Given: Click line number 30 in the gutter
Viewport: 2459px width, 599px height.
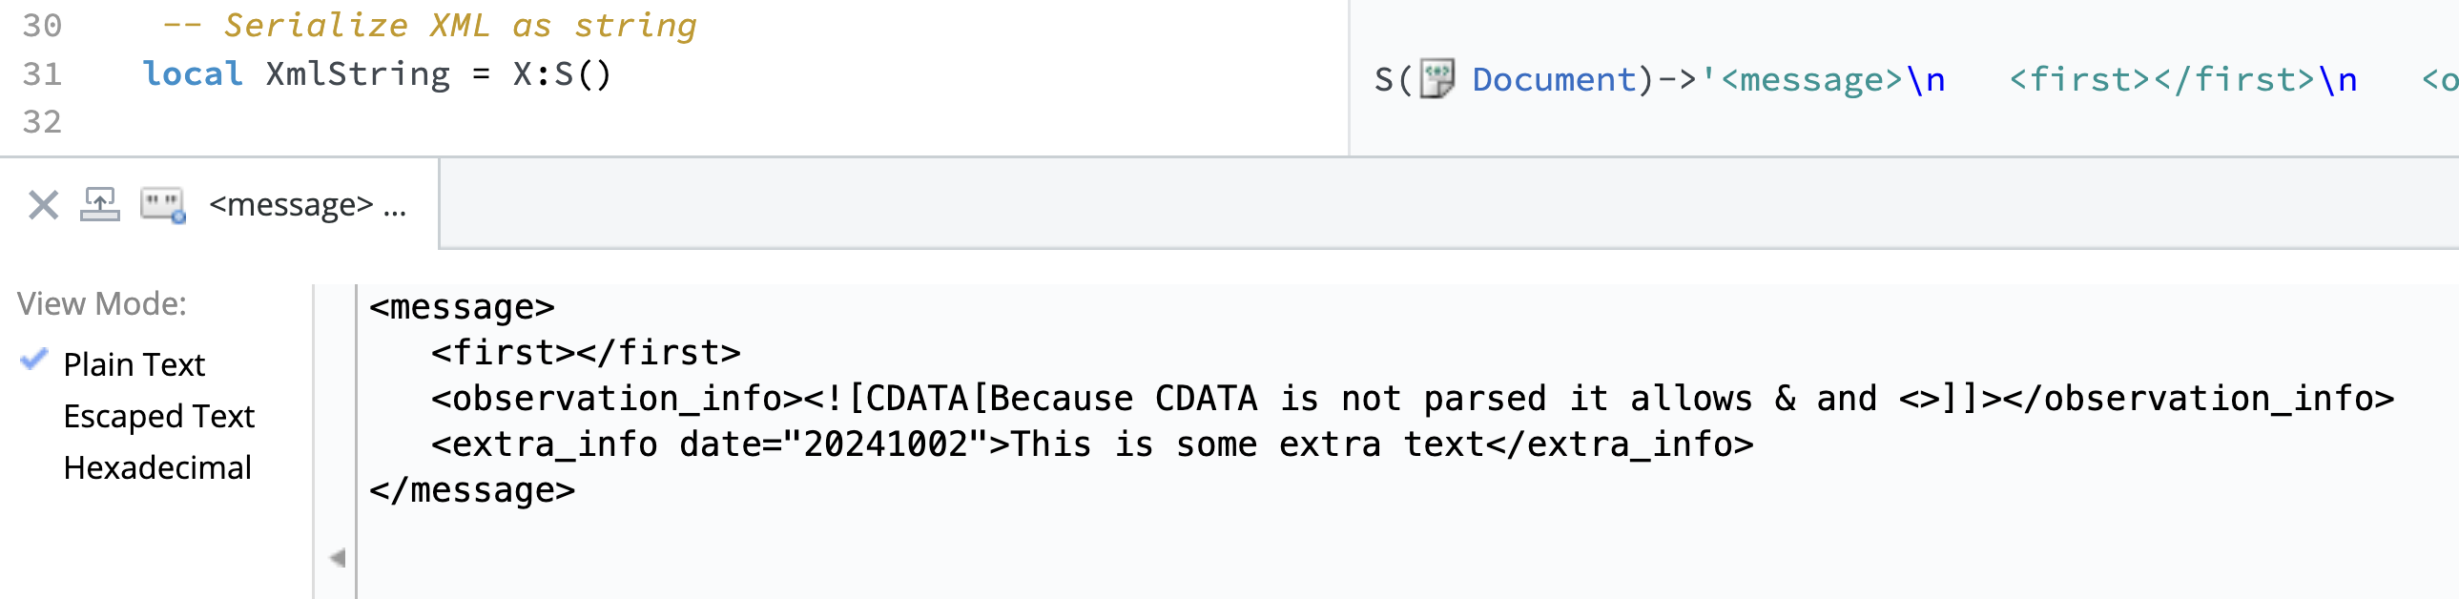Looking at the screenshot, I should [x=42, y=26].
